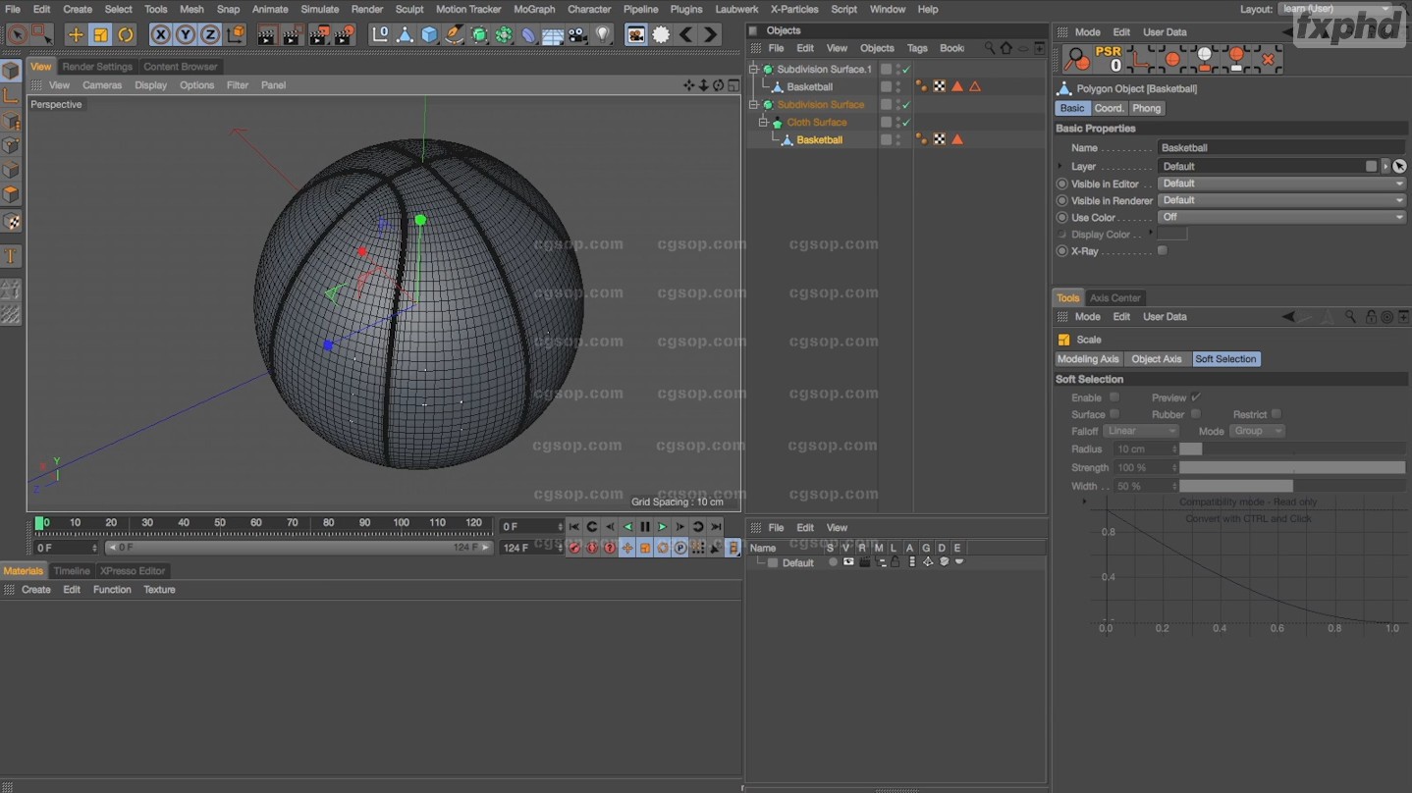Image resolution: width=1412 pixels, height=793 pixels.
Task: Open the Use Color dropdown
Action: click(x=1281, y=217)
